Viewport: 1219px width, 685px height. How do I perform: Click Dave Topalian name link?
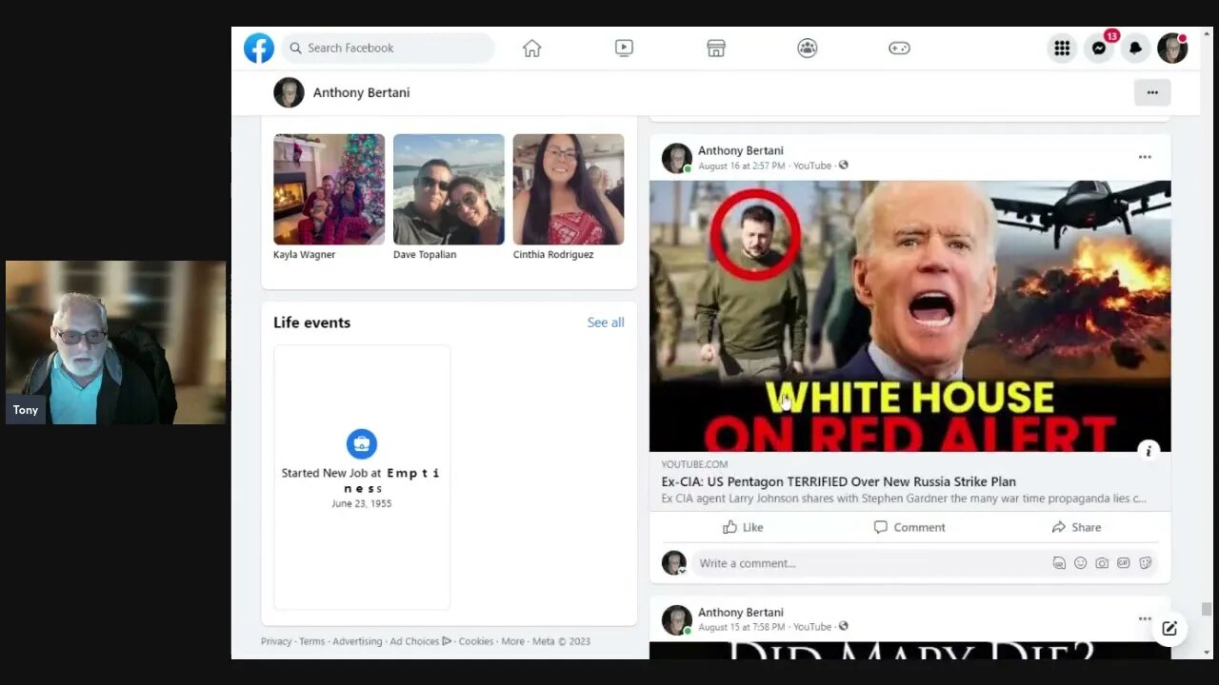[x=425, y=254]
